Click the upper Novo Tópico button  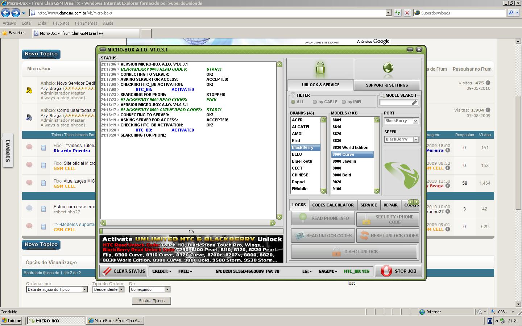tap(41, 54)
